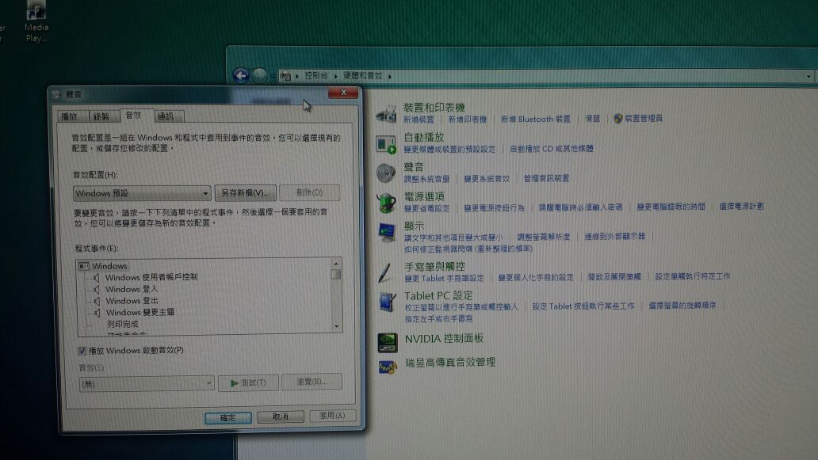Open the 裝置管理員 link

644,119
